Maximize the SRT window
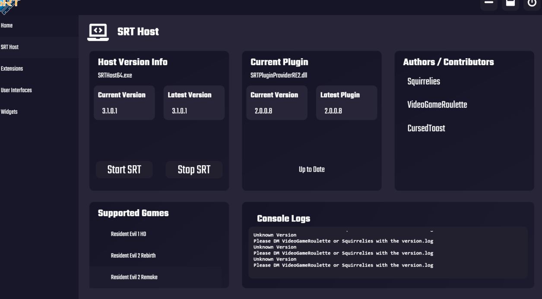This screenshot has height=299, width=542. point(510,3)
